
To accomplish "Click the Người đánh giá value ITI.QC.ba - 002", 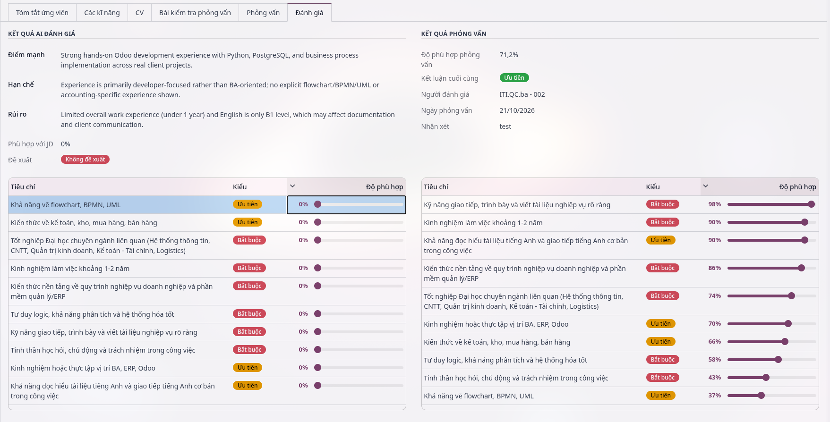I will [522, 94].
